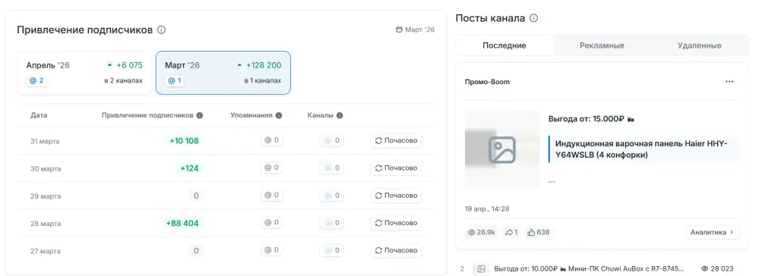Click mentions @ 0 badge for 30 марта
This screenshot has width=778, height=276.
[272, 168]
